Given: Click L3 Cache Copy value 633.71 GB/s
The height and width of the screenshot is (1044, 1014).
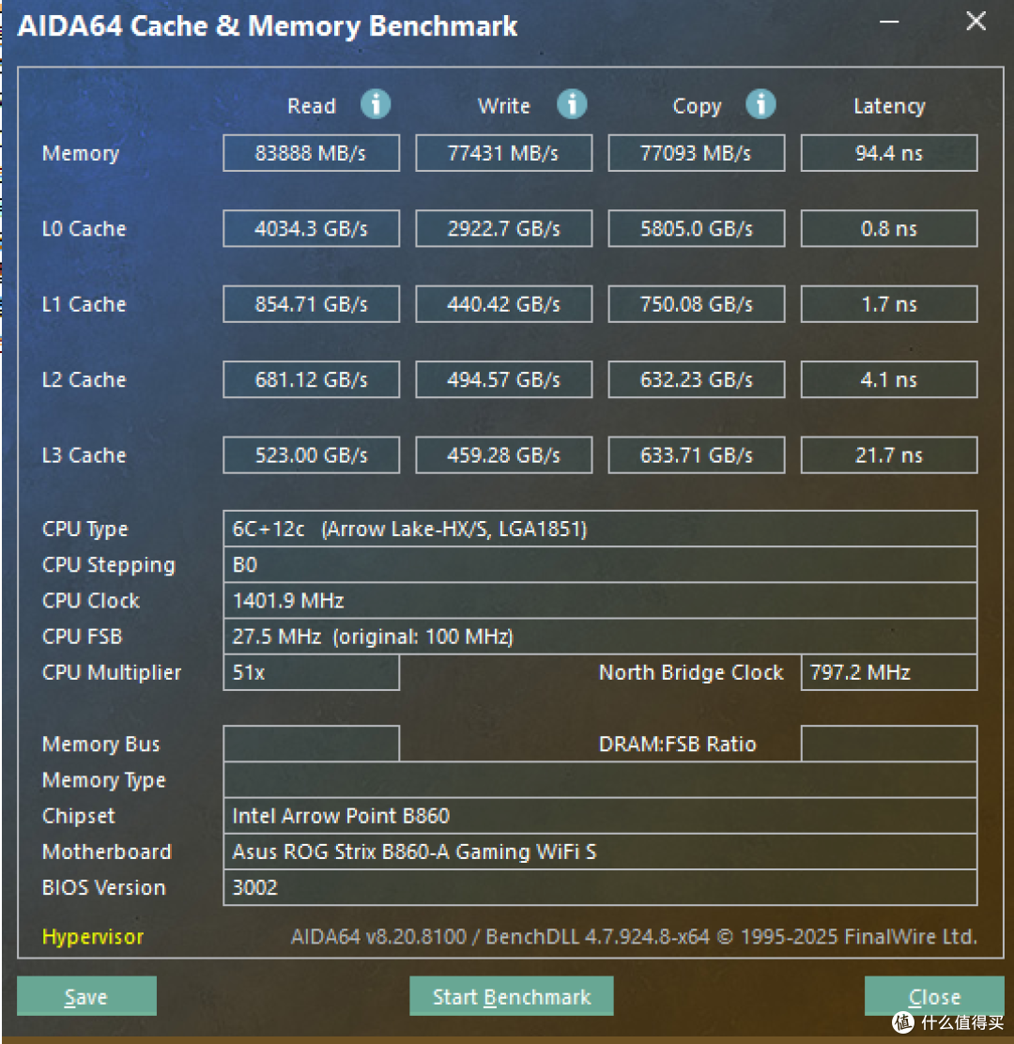Looking at the screenshot, I should 696,454.
